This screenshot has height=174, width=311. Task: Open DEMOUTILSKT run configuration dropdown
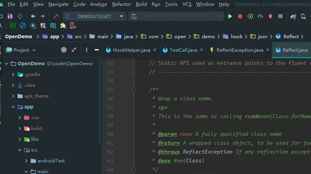click(x=95, y=17)
